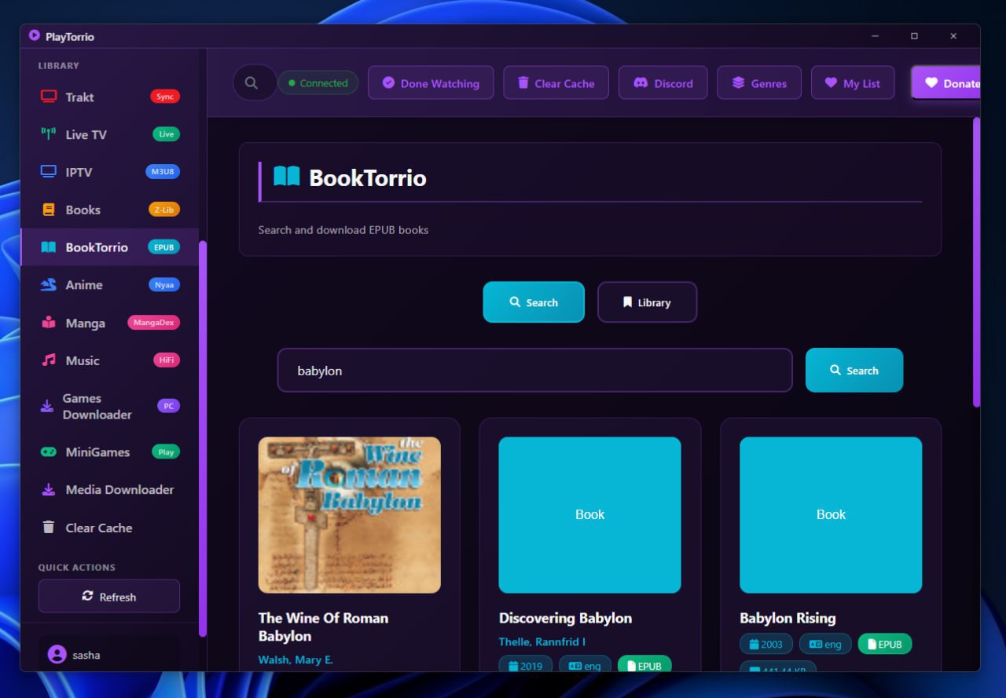
Task: Click the title "The Wine Of Roman Babylon"
Action: tap(324, 627)
